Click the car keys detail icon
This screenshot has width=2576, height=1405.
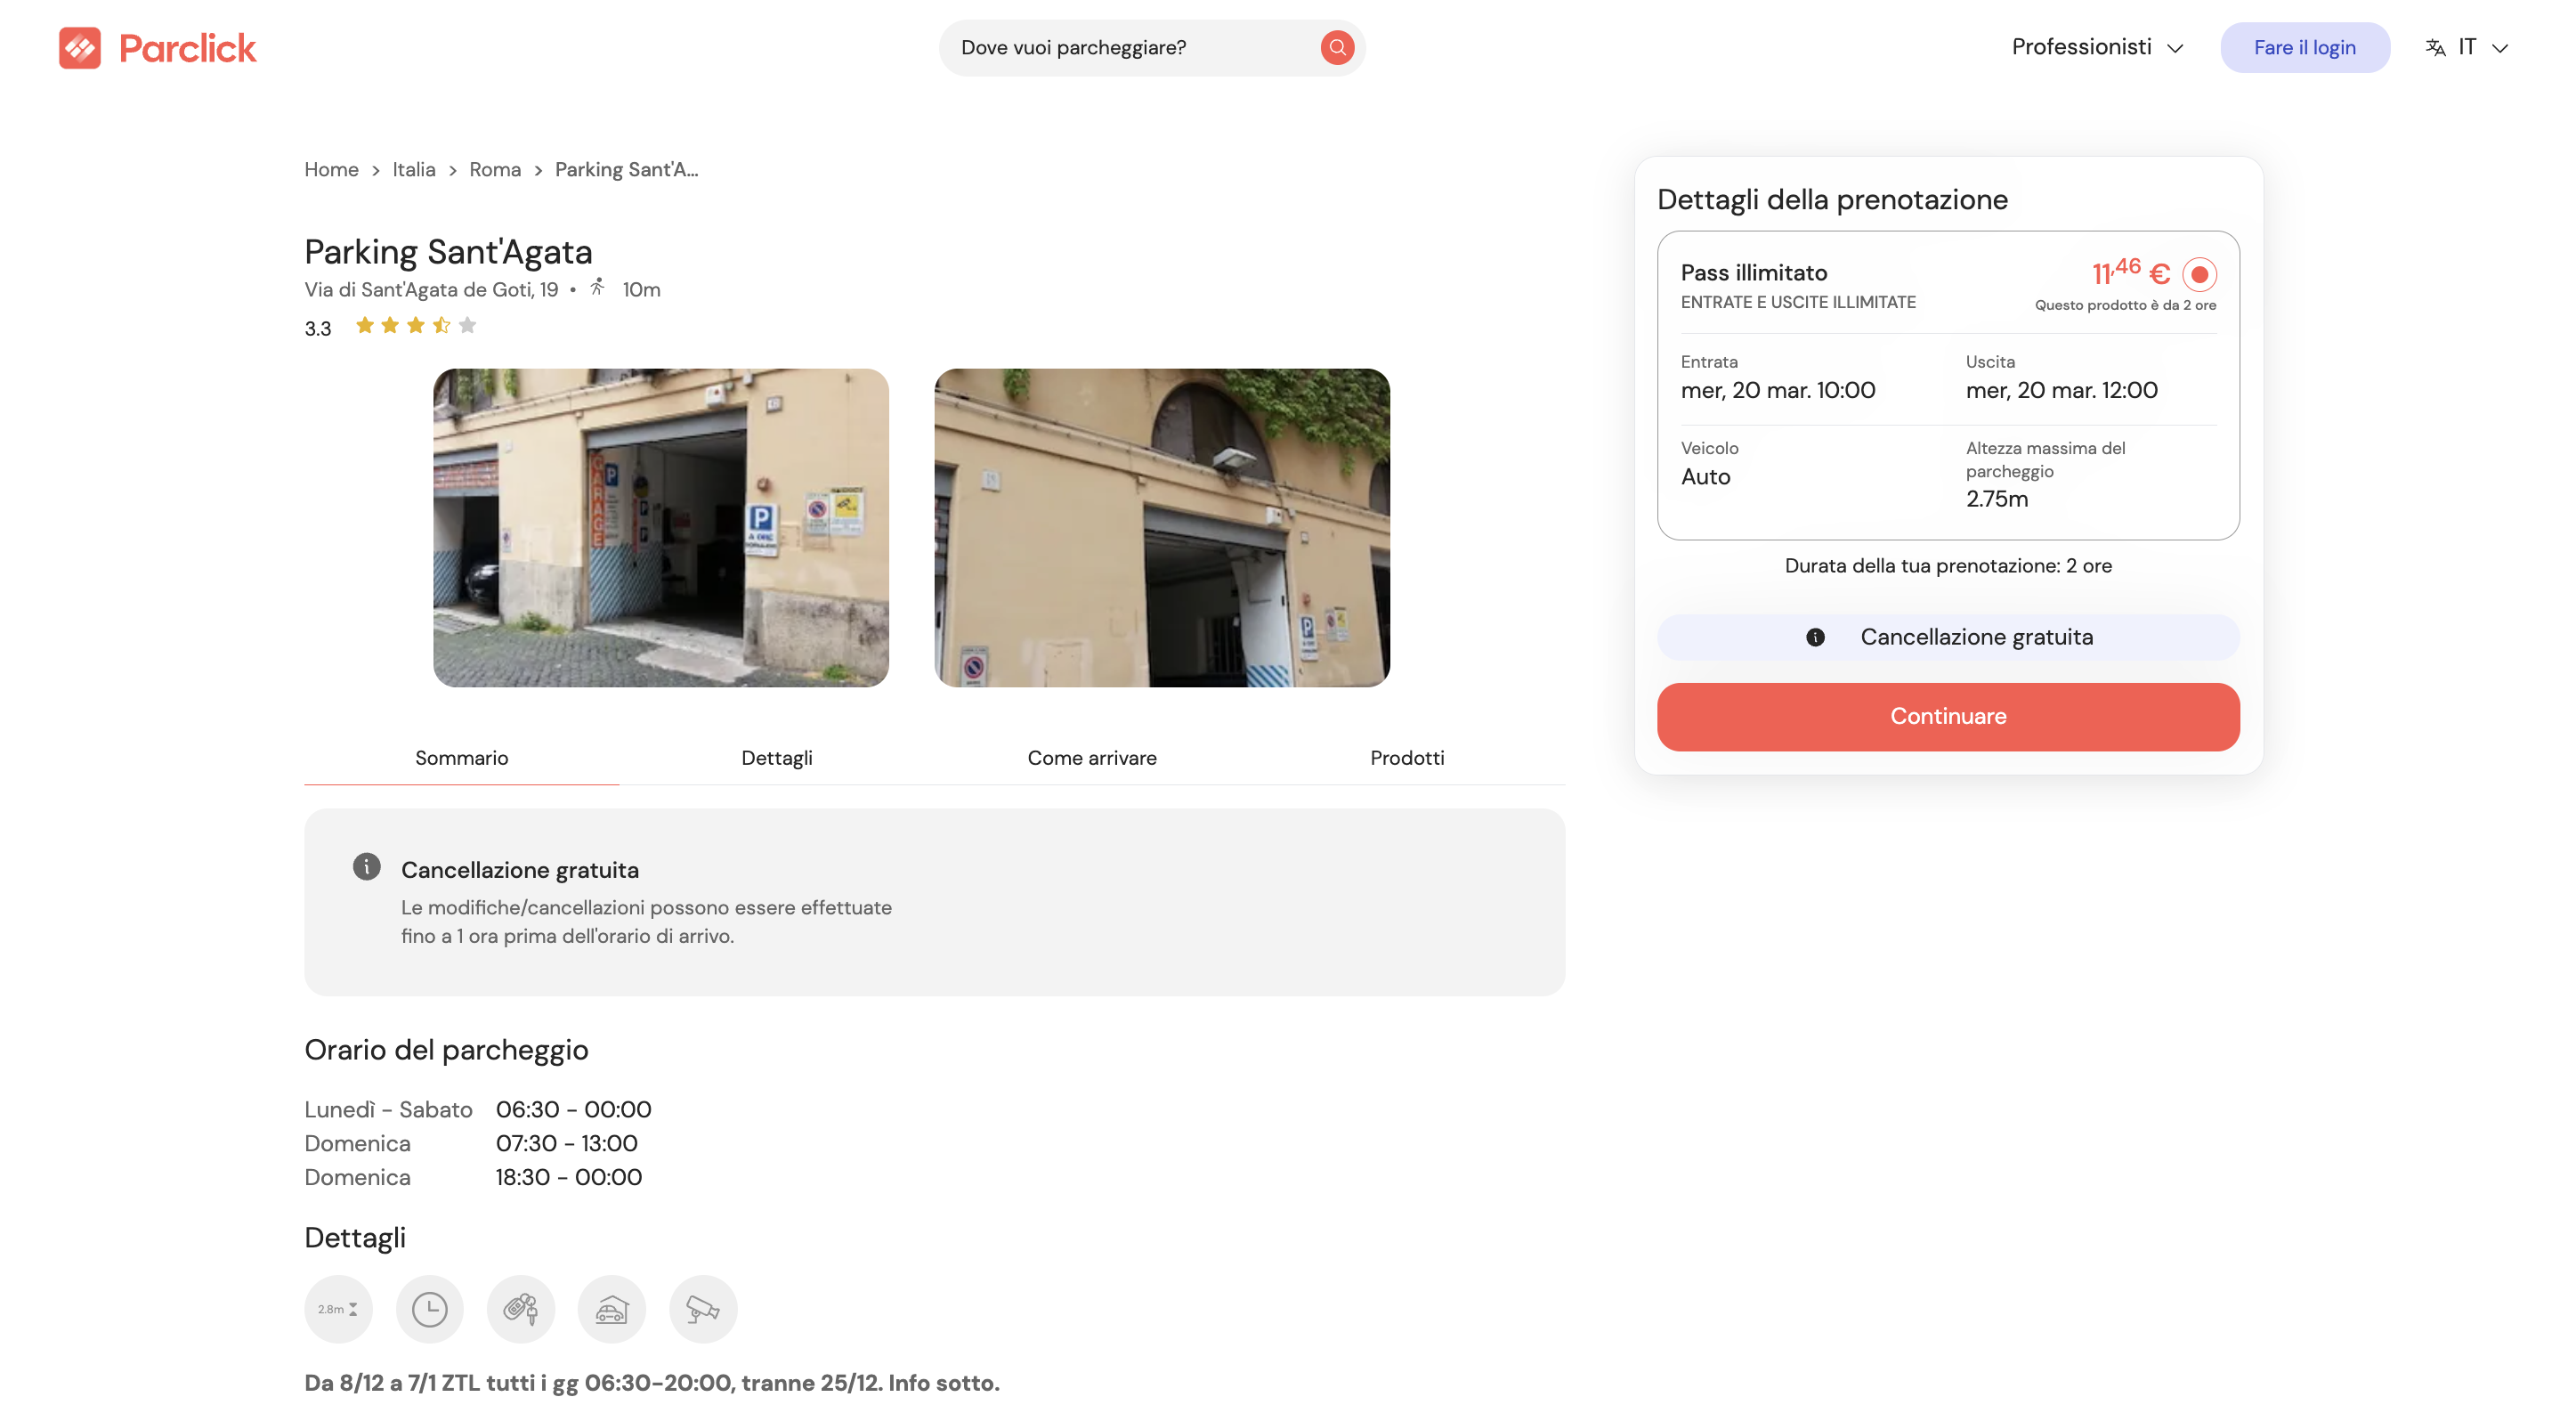(520, 1308)
